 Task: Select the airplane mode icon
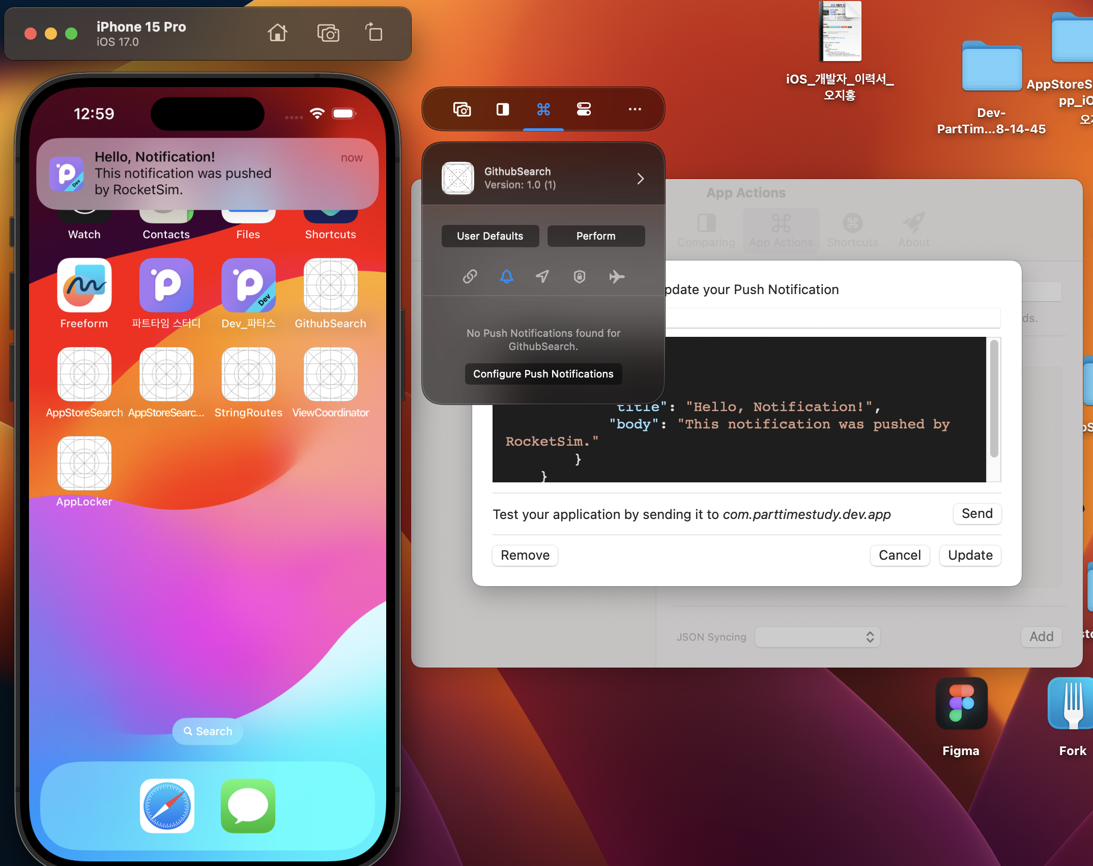[616, 276]
